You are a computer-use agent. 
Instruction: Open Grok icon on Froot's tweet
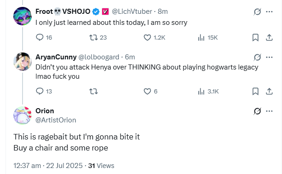pos(257,12)
